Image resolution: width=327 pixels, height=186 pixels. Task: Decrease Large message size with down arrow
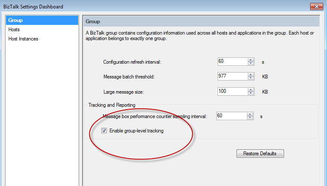(251, 93)
